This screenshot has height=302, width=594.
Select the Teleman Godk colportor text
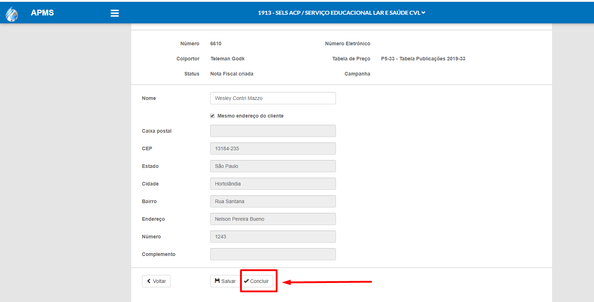(x=227, y=59)
